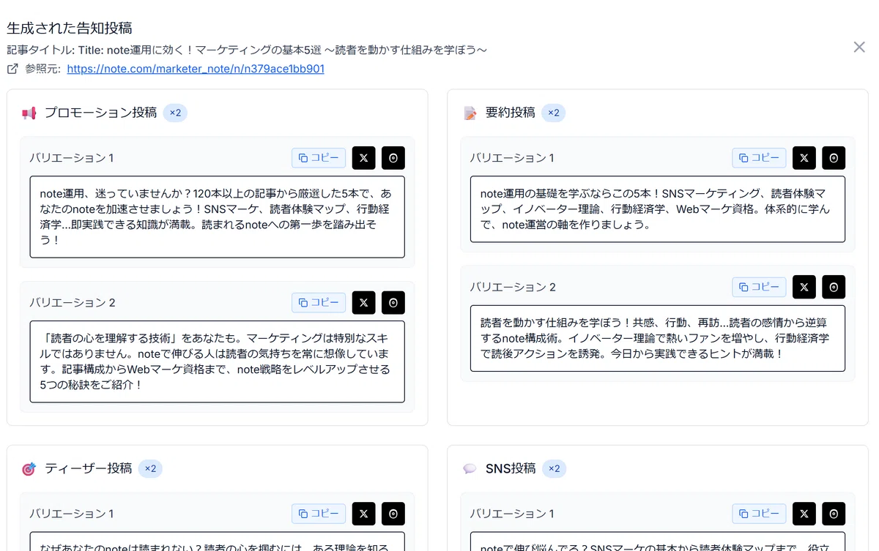
Task: Click the ティーザー投稿 heading
Action: click(x=88, y=468)
